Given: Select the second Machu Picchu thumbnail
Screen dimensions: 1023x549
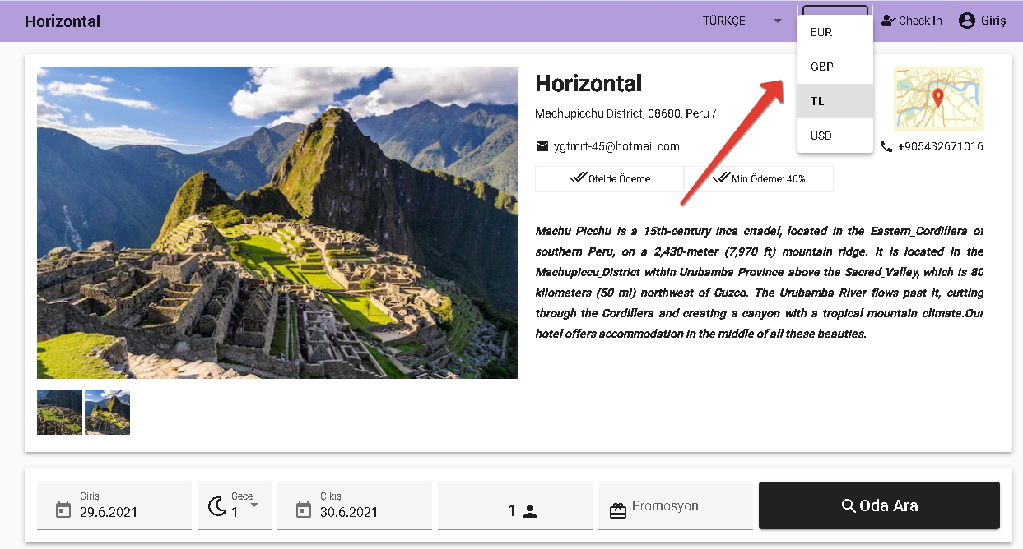Looking at the screenshot, I should [107, 412].
